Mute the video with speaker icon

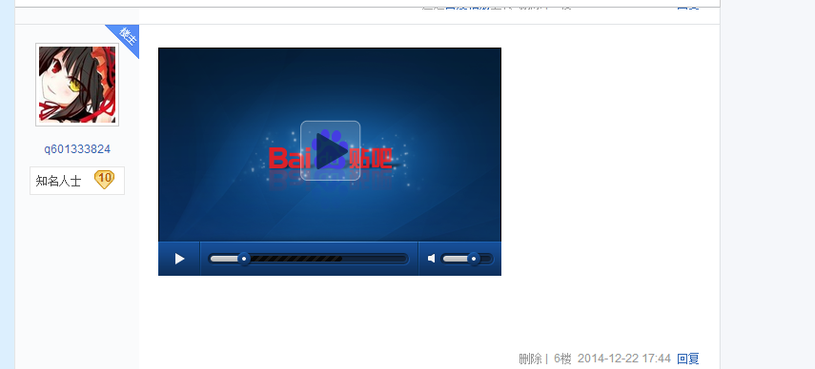point(432,258)
